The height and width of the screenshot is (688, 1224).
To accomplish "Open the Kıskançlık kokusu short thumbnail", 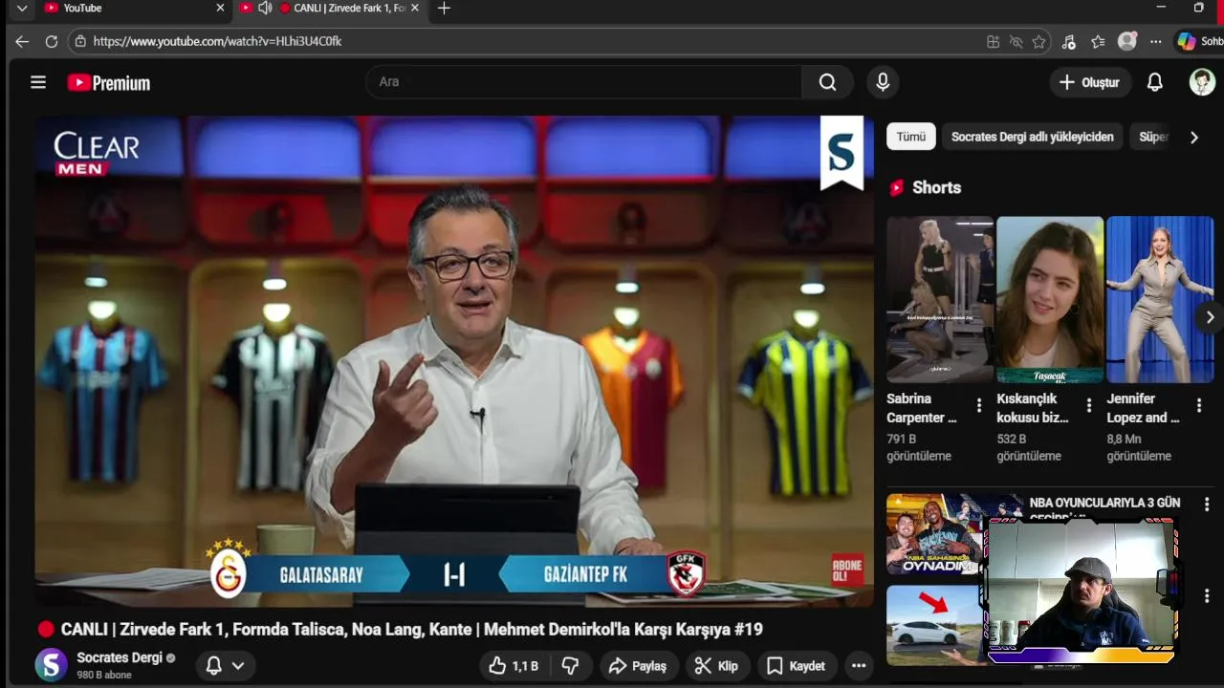I will click(1050, 300).
